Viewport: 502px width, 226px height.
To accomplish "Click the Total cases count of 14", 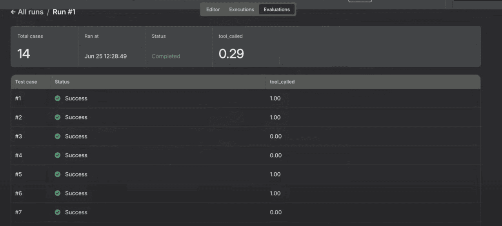I will [24, 54].
